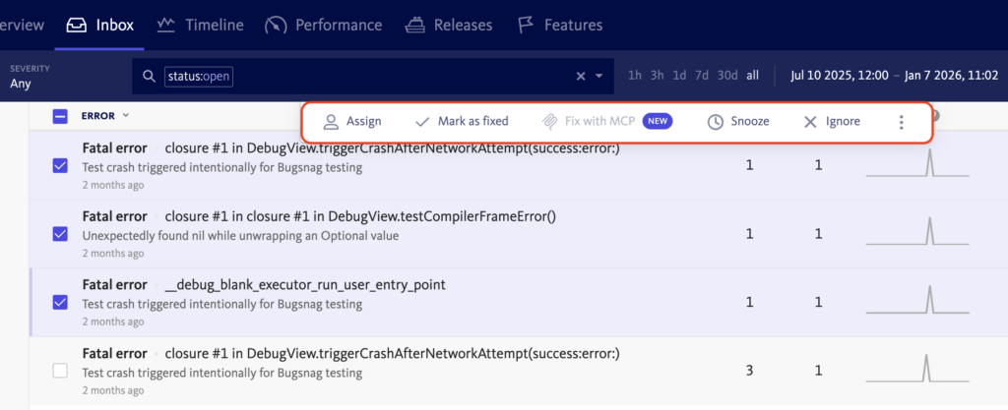This screenshot has width=1008, height=410.
Task: Click trend sparkline of __debug_blank_executor row
Action: coord(917,300)
